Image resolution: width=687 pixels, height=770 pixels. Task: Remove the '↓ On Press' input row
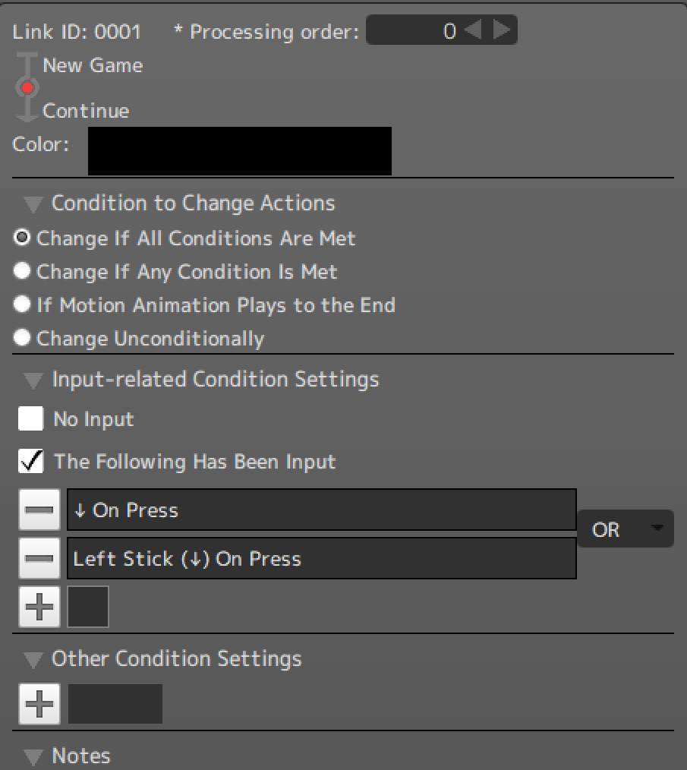pyautogui.click(x=39, y=510)
